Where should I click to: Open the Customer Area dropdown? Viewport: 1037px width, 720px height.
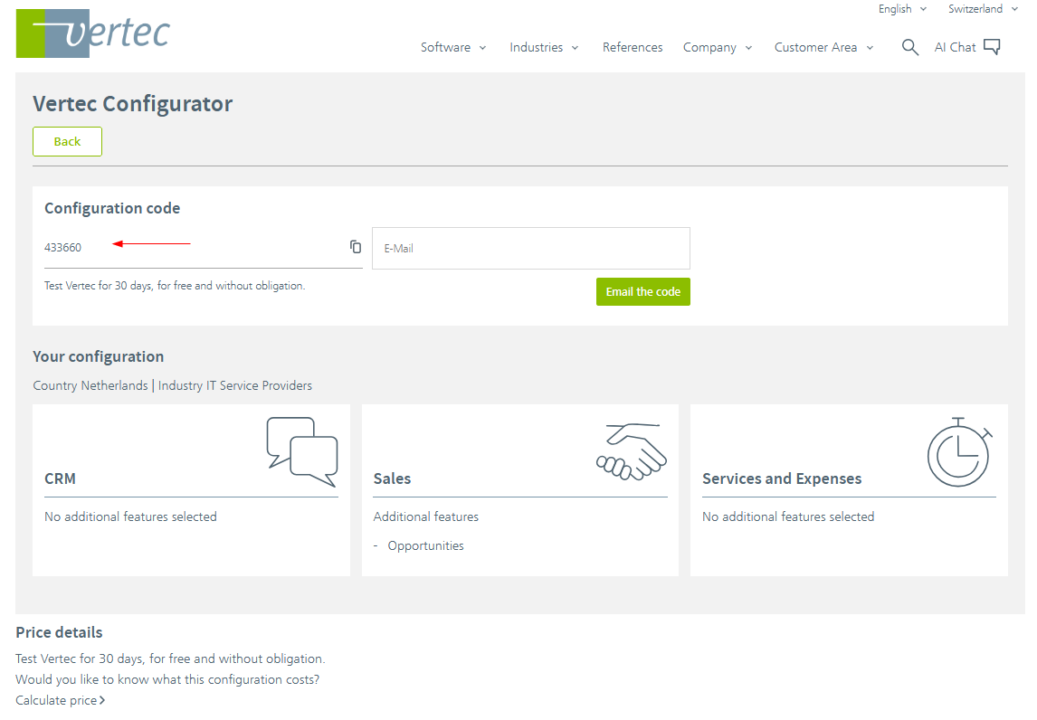pos(824,48)
